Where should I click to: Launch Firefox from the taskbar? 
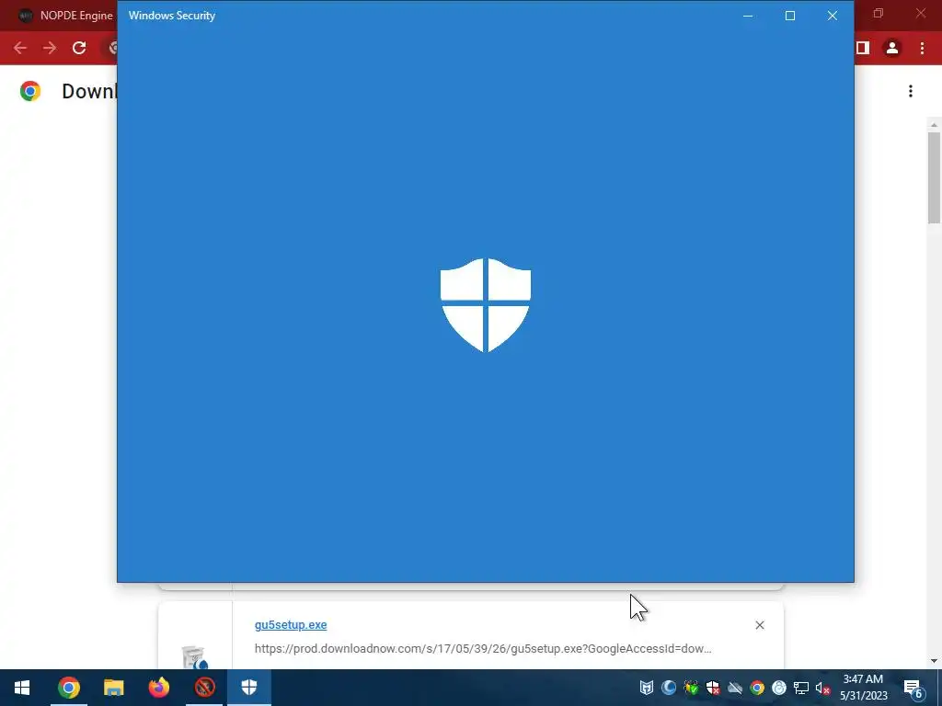point(158,688)
